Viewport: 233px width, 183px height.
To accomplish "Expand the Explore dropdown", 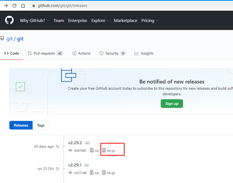I will tap(100, 21).
